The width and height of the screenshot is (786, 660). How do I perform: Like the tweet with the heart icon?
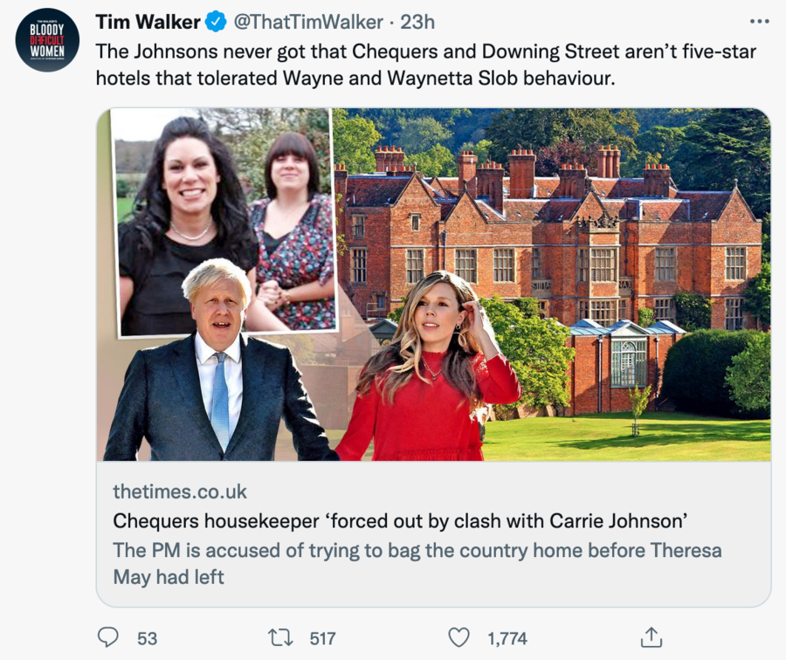pos(458,638)
